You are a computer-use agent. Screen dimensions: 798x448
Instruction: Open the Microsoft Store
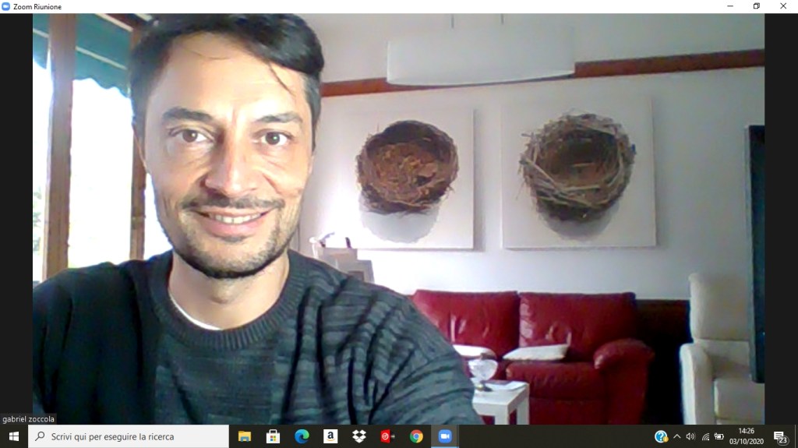coord(273,436)
